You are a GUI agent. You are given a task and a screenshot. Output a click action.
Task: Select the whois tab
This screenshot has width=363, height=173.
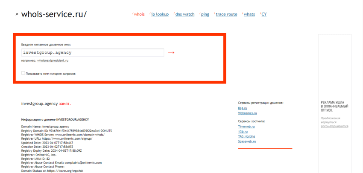(x=139, y=14)
